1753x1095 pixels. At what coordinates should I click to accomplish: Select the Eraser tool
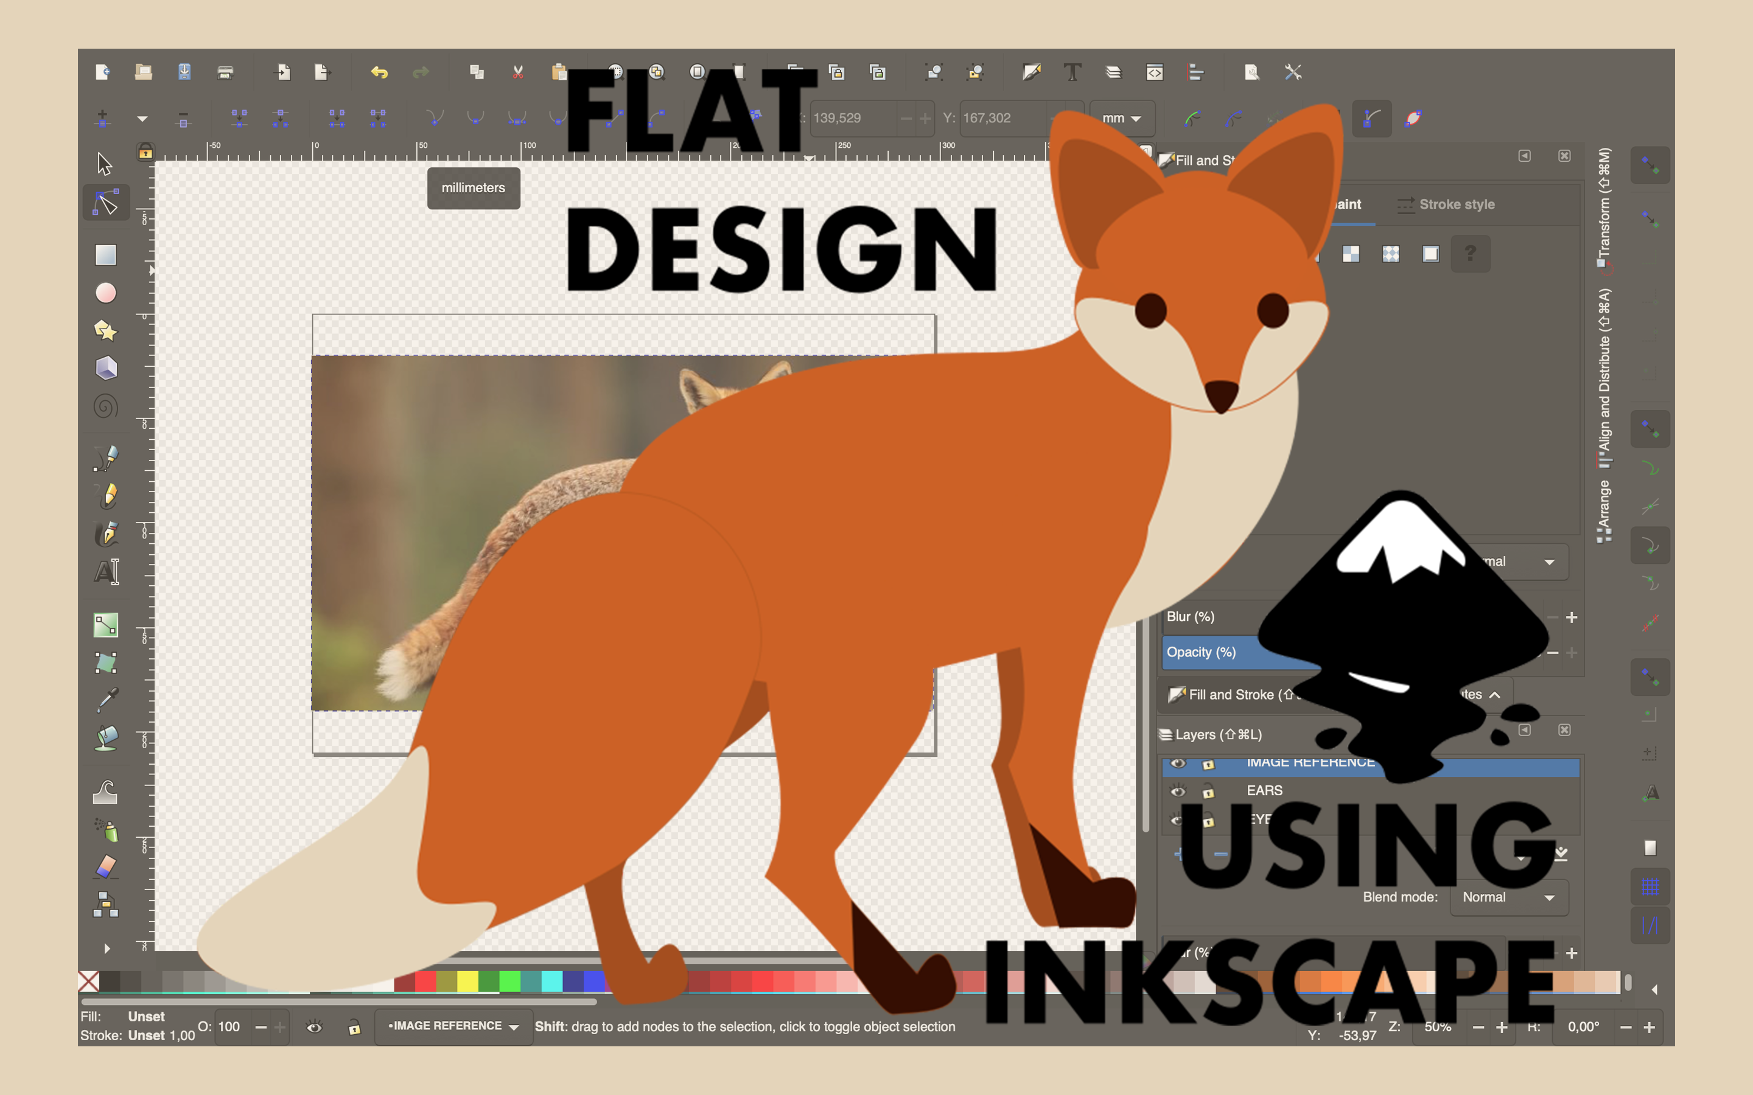[106, 866]
